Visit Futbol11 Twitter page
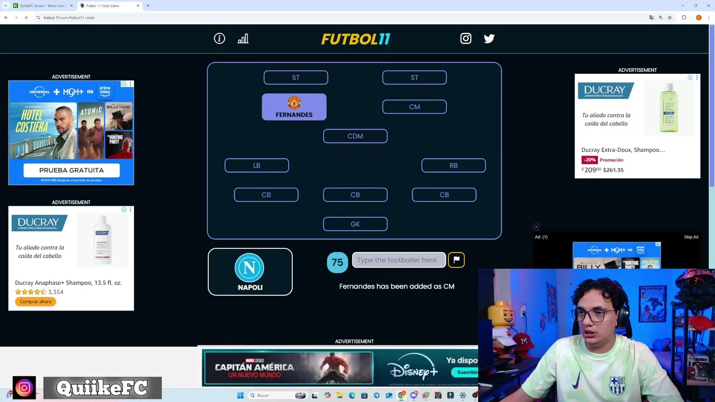The height and width of the screenshot is (402, 715). 489,39
